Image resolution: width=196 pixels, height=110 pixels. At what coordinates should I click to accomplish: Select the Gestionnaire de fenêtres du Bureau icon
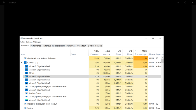tap(25, 58)
